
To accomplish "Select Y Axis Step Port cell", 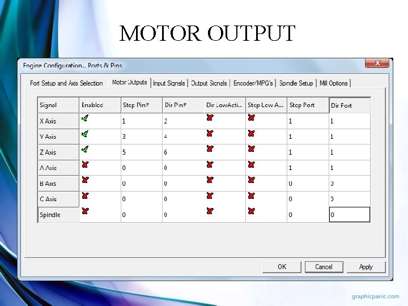I will 308,137.
